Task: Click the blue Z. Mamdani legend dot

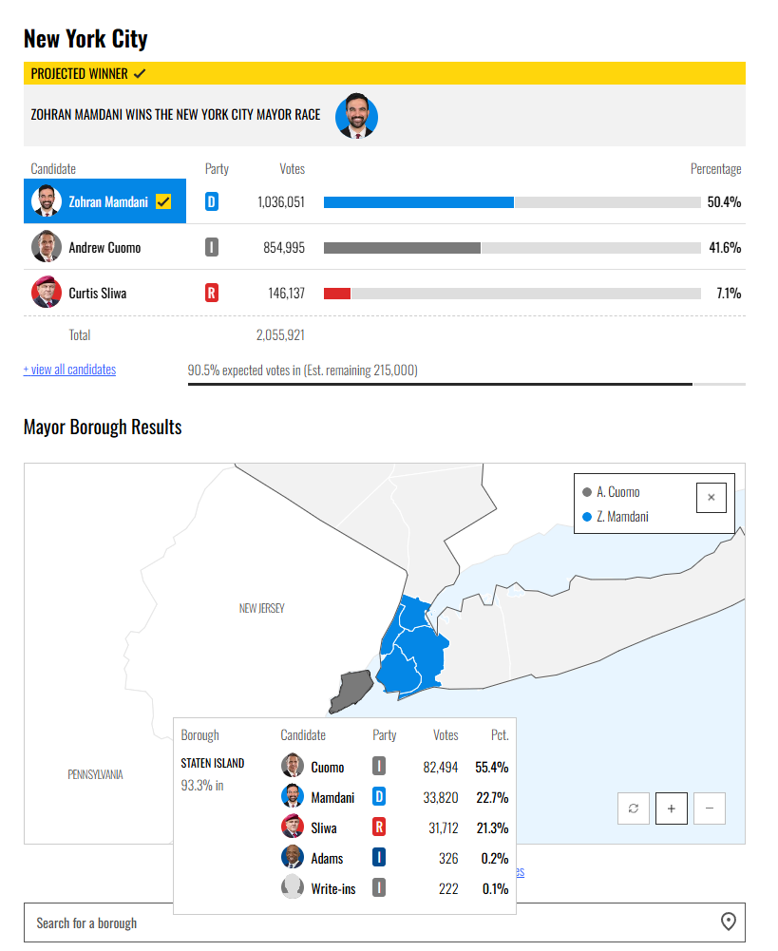Action: [587, 517]
